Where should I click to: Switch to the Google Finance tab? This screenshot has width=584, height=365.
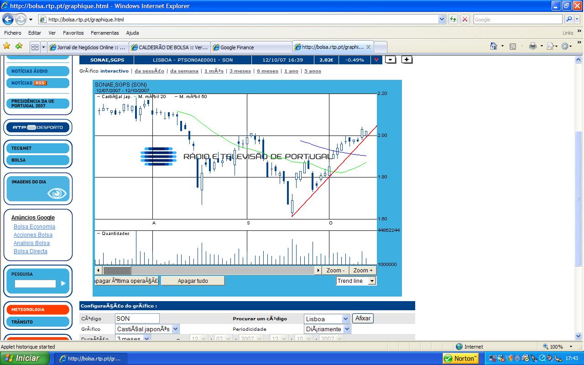[x=251, y=47]
